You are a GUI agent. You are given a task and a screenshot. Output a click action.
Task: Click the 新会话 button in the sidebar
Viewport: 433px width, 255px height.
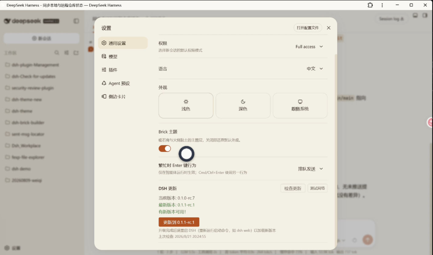click(42, 38)
